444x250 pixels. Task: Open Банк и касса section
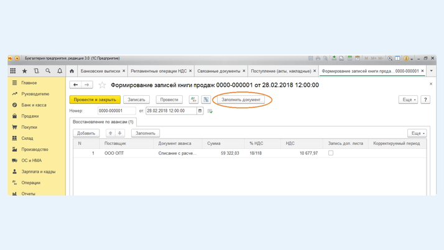coord(34,105)
